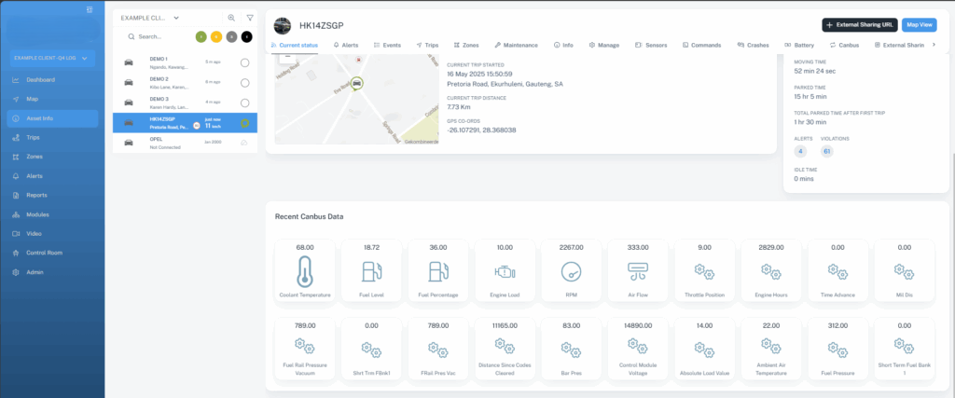Image resolution: width=955 pixels, height=398 pixels.
Task: Click the asset Search input field
Action: 159,36
